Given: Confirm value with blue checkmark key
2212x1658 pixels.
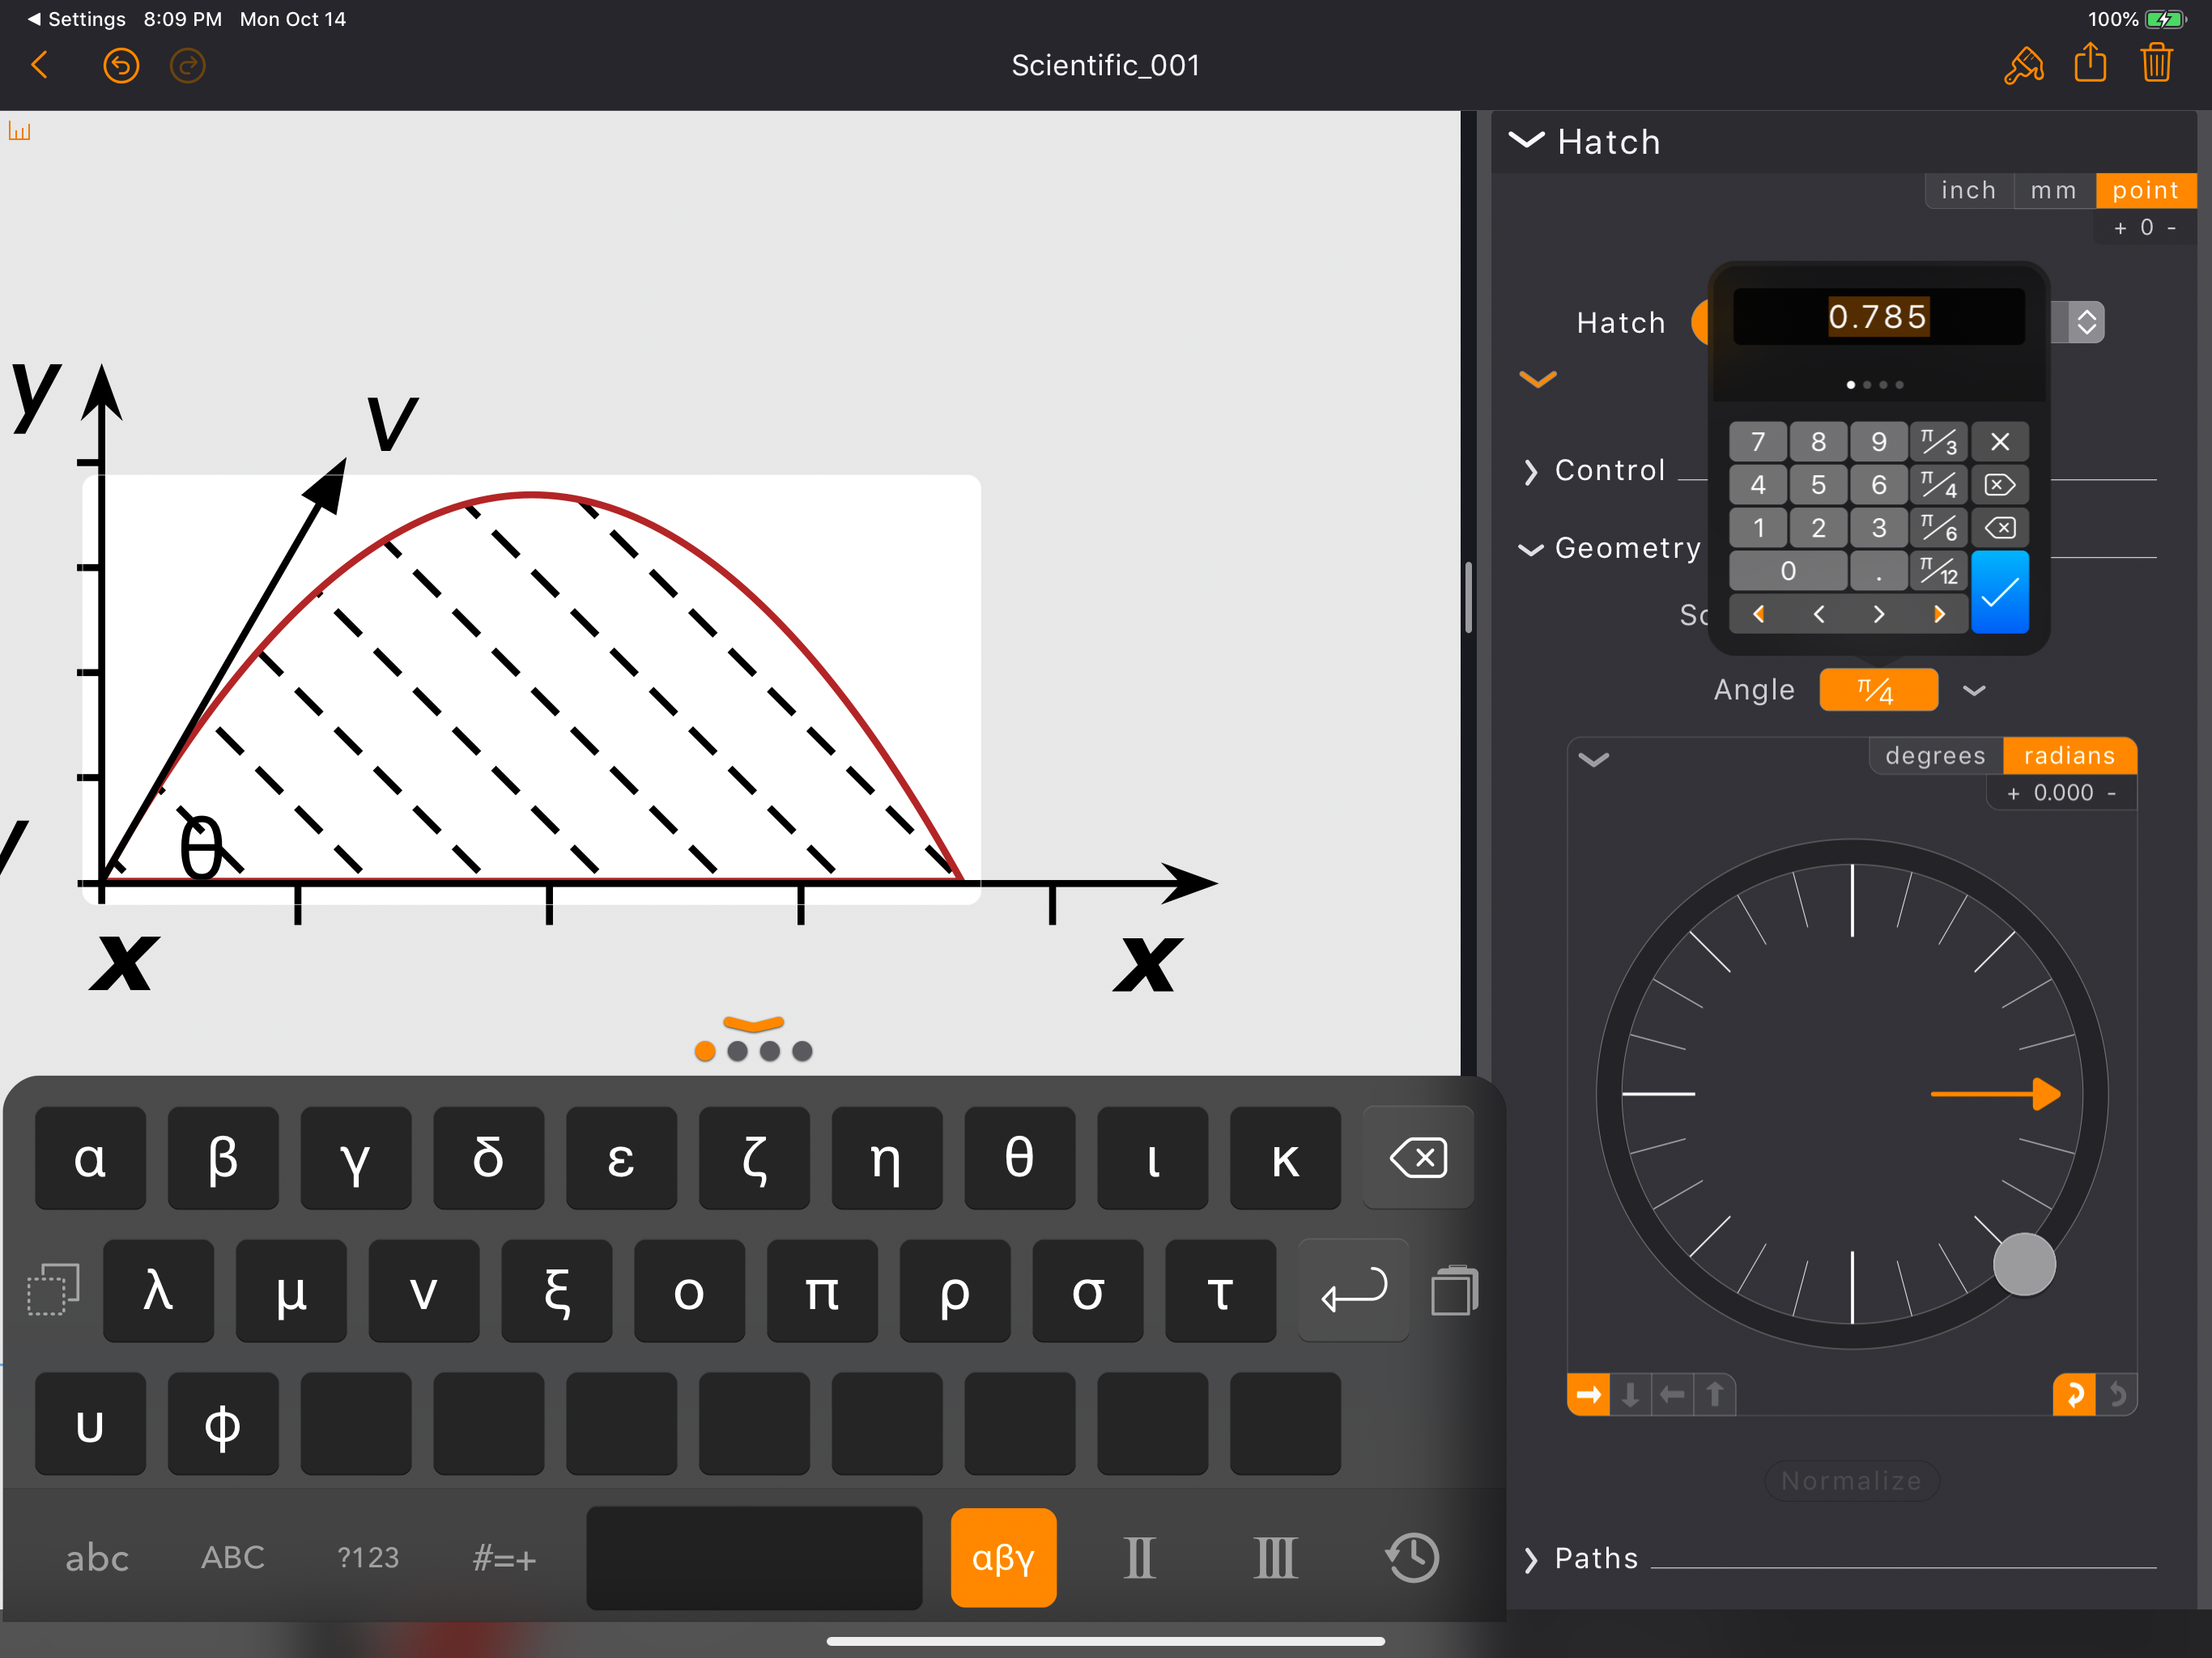Looking at the screenshot, I should [2000, 592].
